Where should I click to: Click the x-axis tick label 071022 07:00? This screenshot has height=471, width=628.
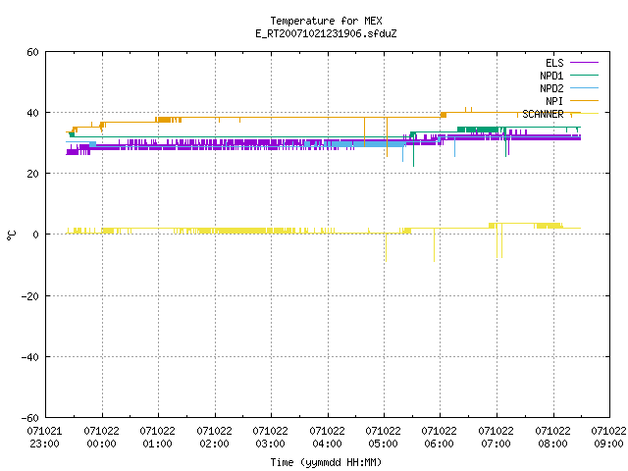point(497,438)
